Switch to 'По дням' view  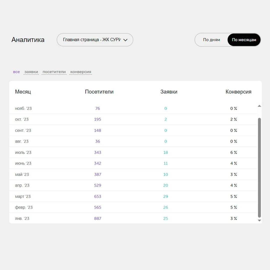pos(211,40)
